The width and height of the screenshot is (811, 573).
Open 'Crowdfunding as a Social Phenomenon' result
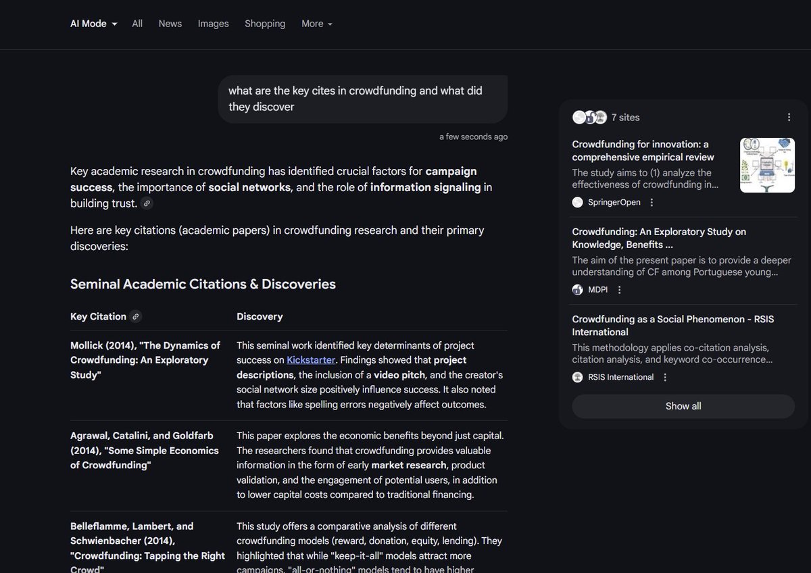(672, 325)
